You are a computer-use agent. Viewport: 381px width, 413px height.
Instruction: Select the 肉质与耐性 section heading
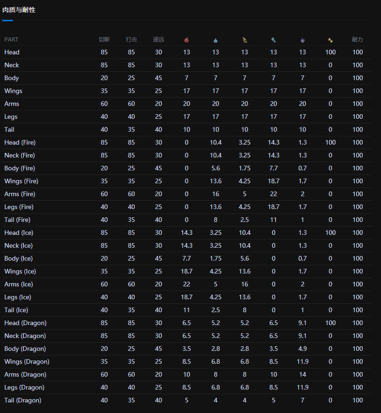pos(19,10)
